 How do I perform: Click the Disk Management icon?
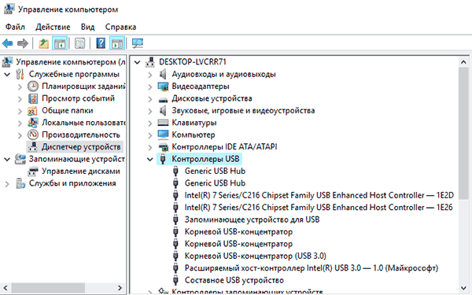pos(33,171)
